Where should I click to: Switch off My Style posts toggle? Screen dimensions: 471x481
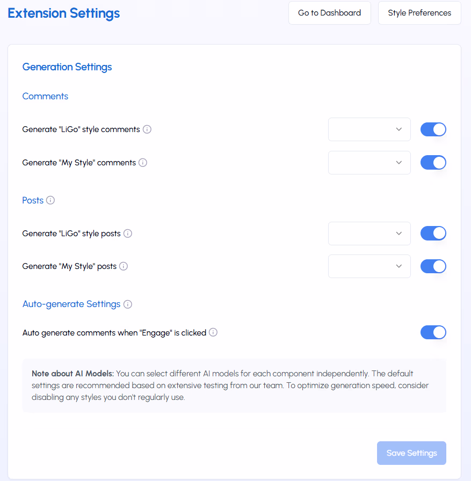433,266
